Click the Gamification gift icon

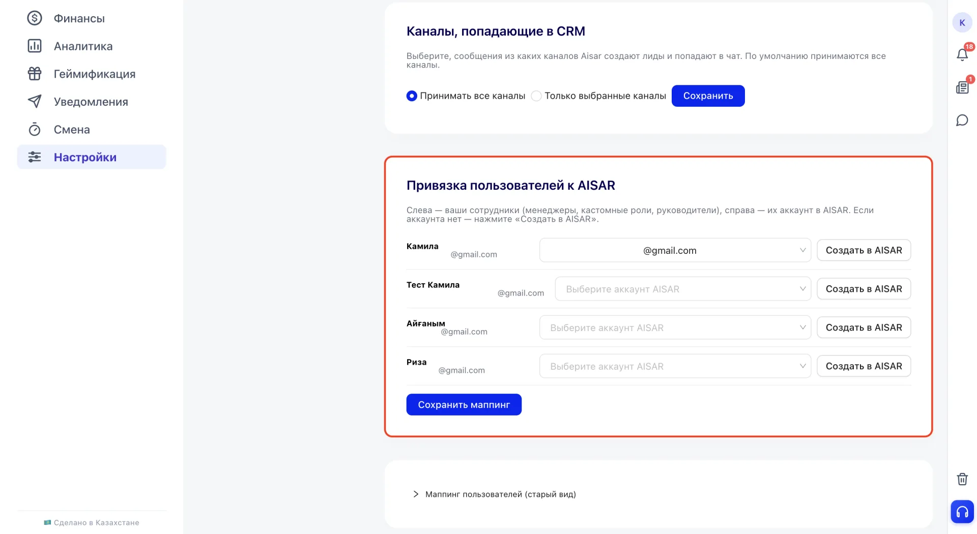coord(35,74)
